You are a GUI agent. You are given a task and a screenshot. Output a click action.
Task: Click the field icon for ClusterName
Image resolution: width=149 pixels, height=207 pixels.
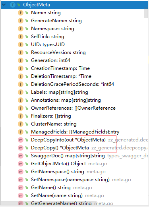click(x=21, y=124)
